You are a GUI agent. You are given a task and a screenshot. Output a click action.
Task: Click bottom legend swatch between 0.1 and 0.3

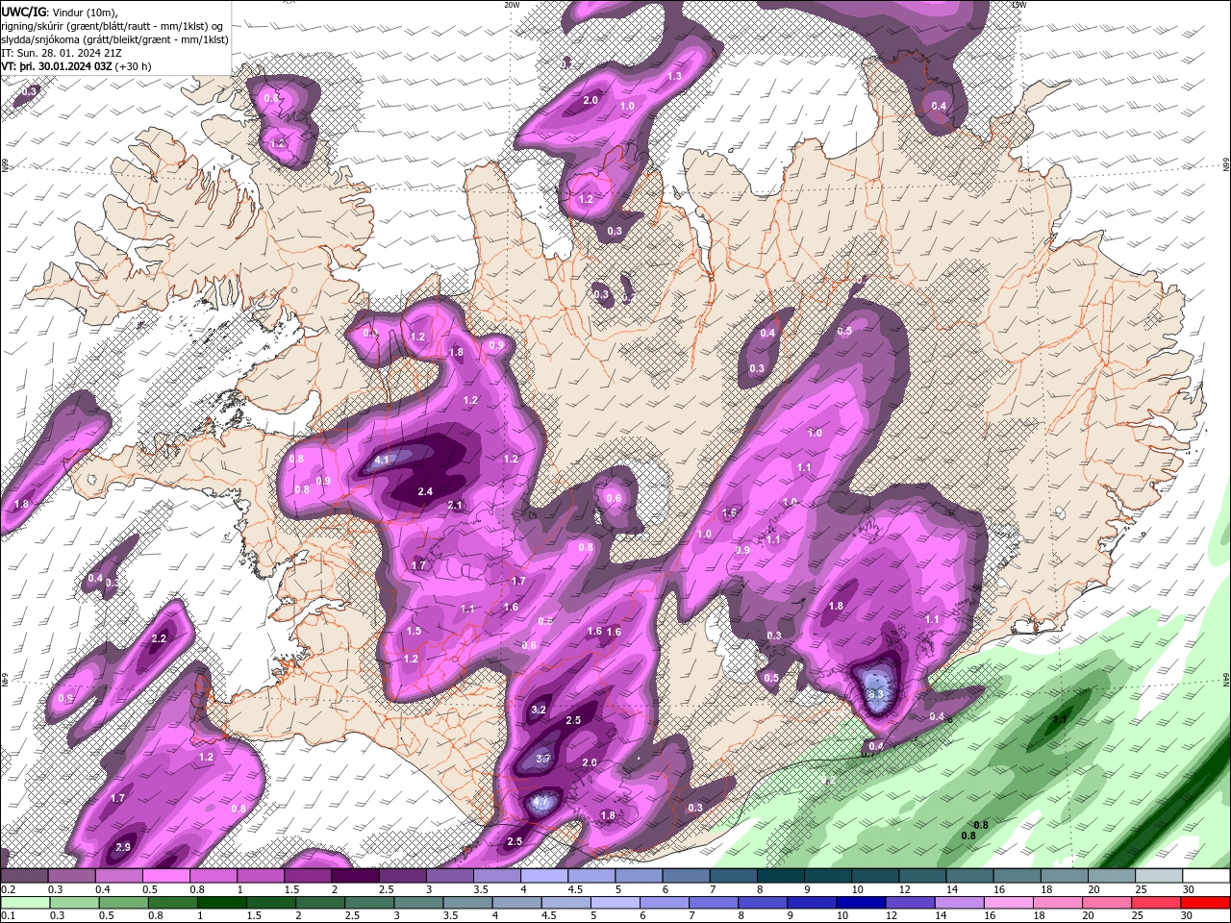pyautogui.click(x=24, y=903)
